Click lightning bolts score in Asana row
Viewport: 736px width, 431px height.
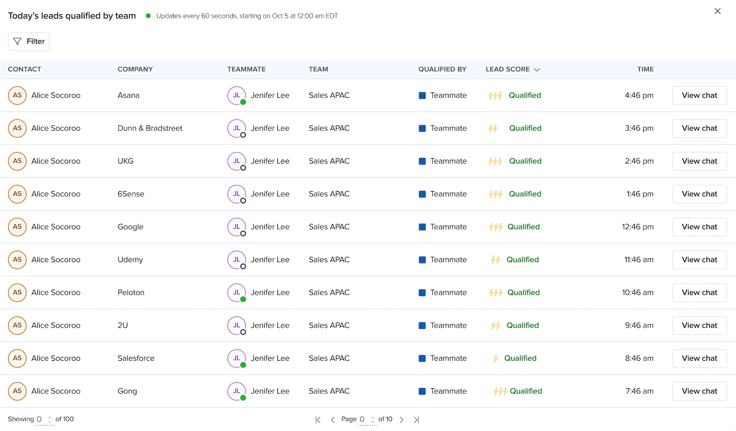[x=495, y=96]
